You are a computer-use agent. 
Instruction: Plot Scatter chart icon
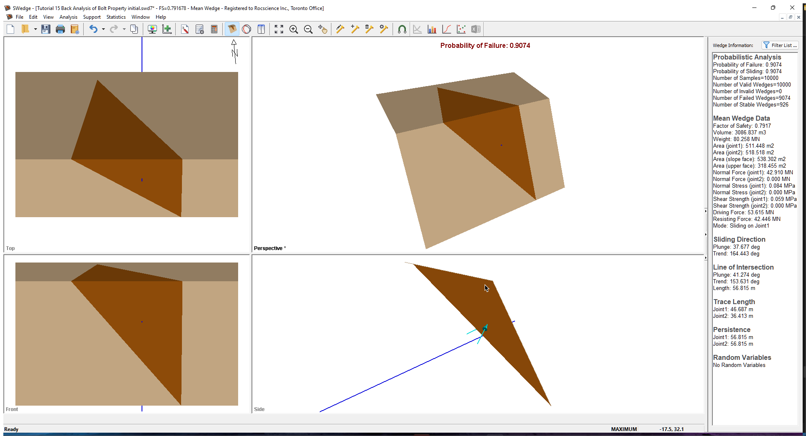[461, 29]
